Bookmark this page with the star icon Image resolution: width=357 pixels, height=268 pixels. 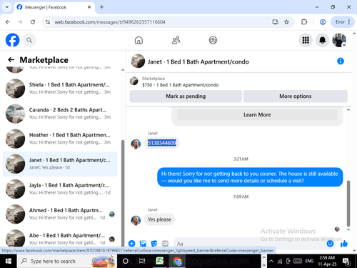286,22
